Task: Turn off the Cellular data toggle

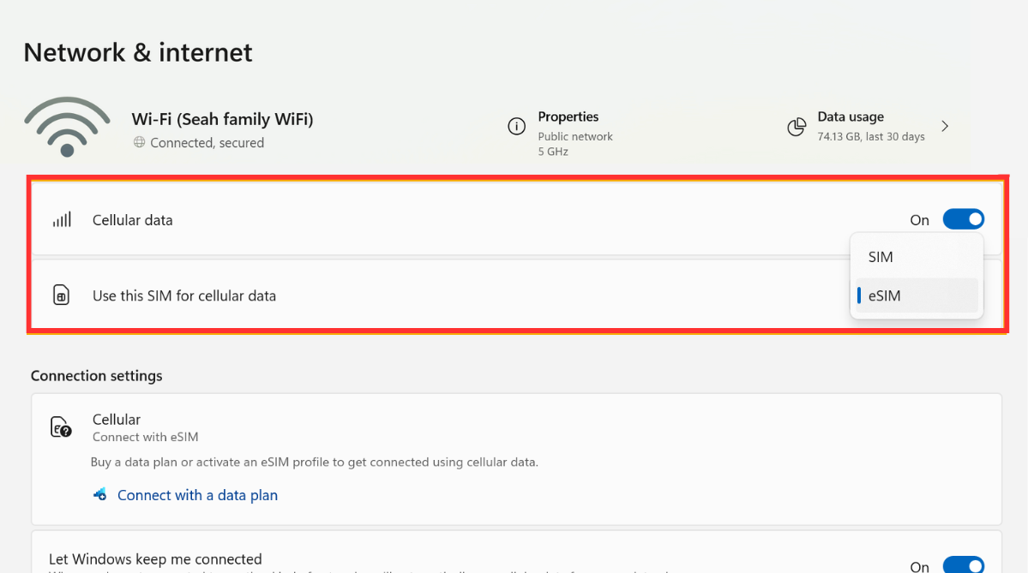Action: click(963, 220)
